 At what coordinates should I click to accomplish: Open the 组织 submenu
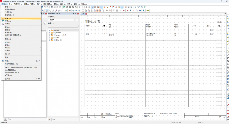click(21, 54)
